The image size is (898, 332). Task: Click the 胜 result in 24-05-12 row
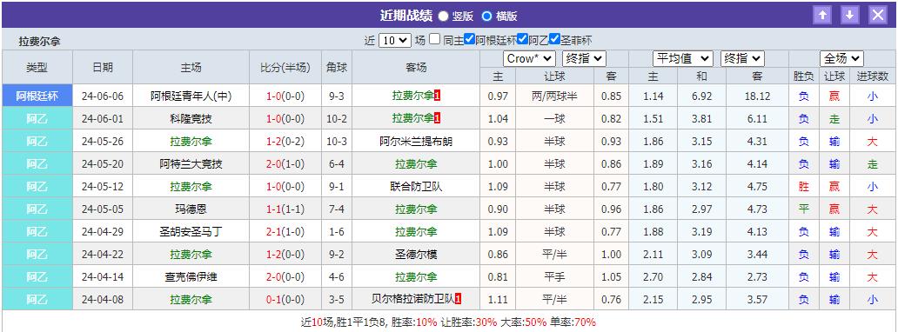[x=803, y=187]
